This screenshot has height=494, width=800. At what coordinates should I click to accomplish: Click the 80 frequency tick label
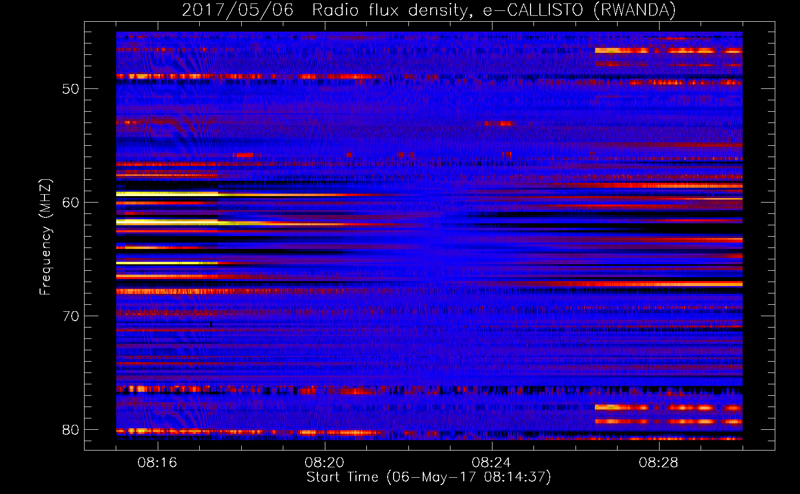pos(71,430)
